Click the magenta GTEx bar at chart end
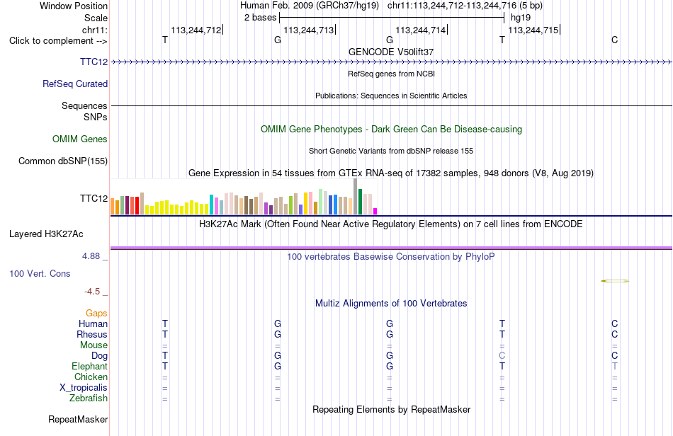 click(375, 212)
